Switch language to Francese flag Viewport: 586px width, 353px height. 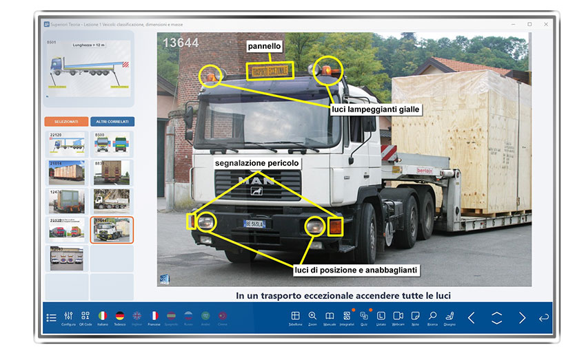click(154, 317)
